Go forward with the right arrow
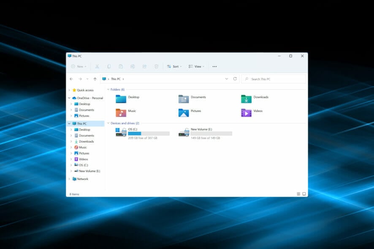Screen dimensions: 374x249 tap(80, 79)
